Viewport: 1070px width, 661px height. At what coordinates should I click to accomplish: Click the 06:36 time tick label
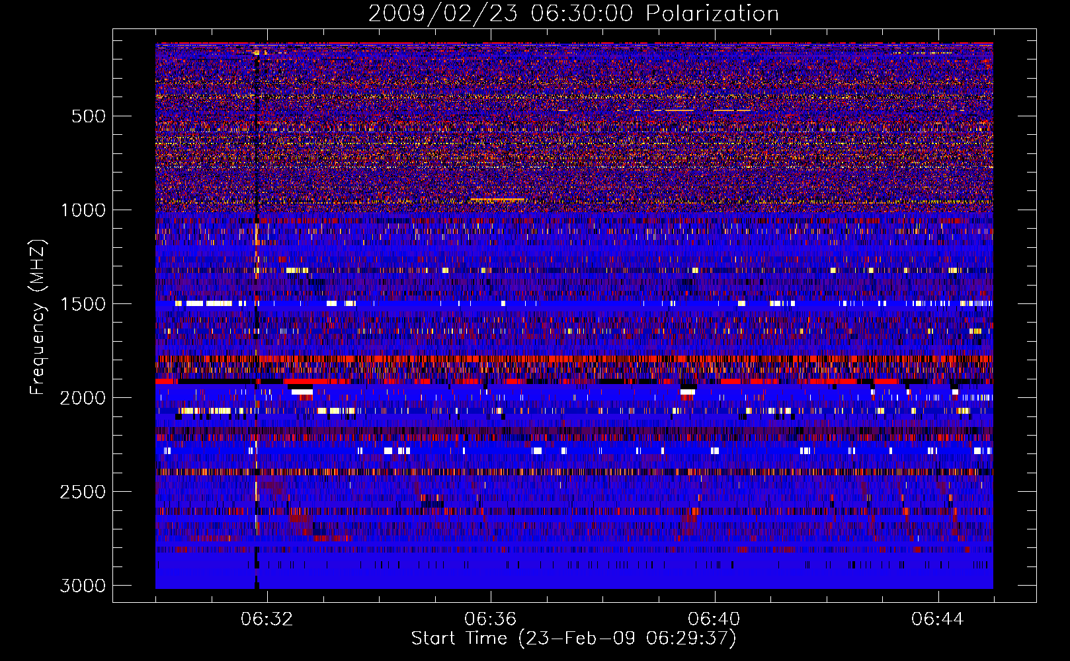[x=490, y=619]
